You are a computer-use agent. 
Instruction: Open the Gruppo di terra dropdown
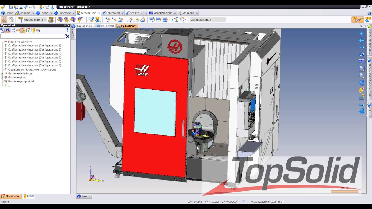tap(45, 20)
